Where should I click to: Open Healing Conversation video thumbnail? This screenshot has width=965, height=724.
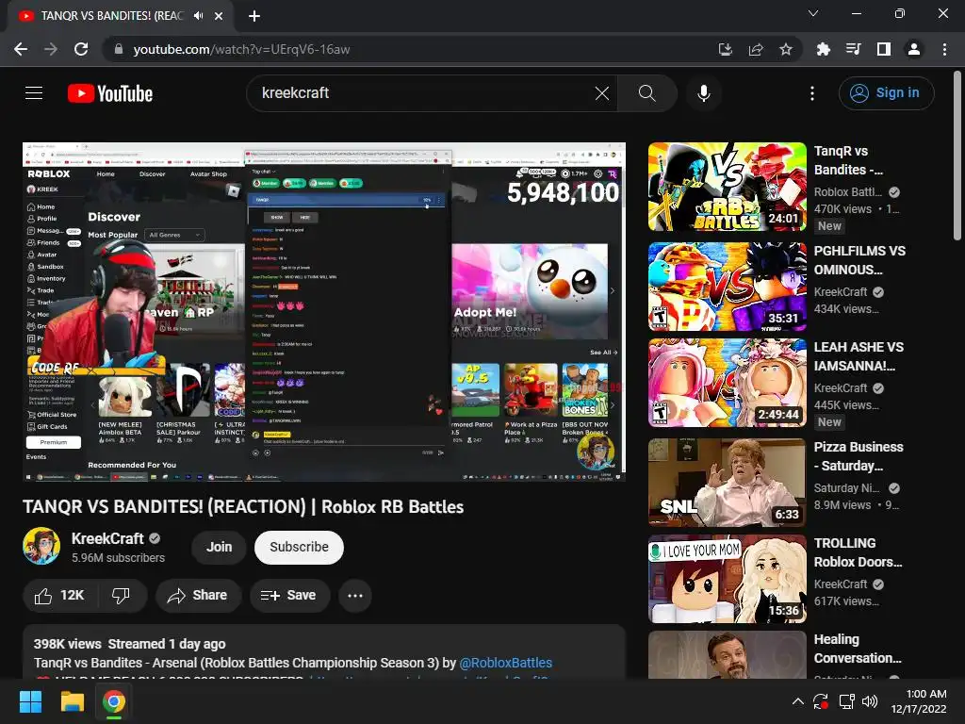pyautogui.click(x=728, y=655)
